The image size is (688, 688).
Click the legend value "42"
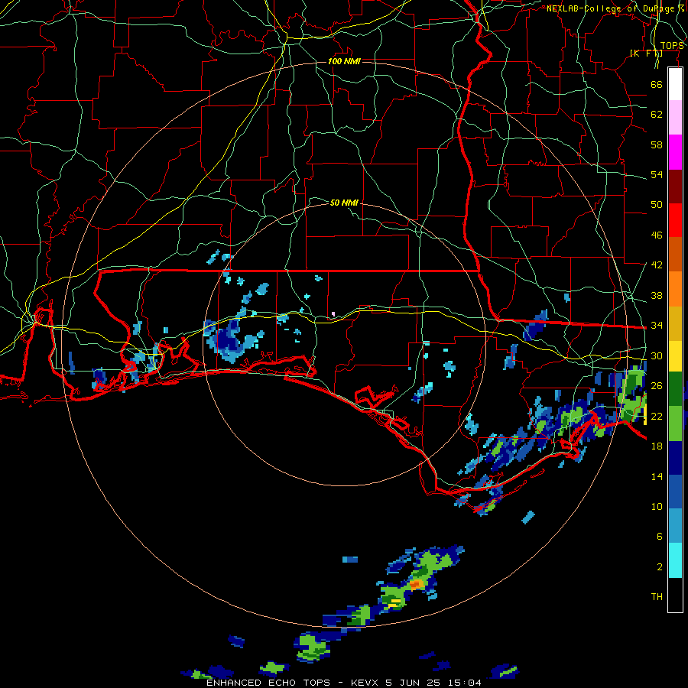click(657, 265)
